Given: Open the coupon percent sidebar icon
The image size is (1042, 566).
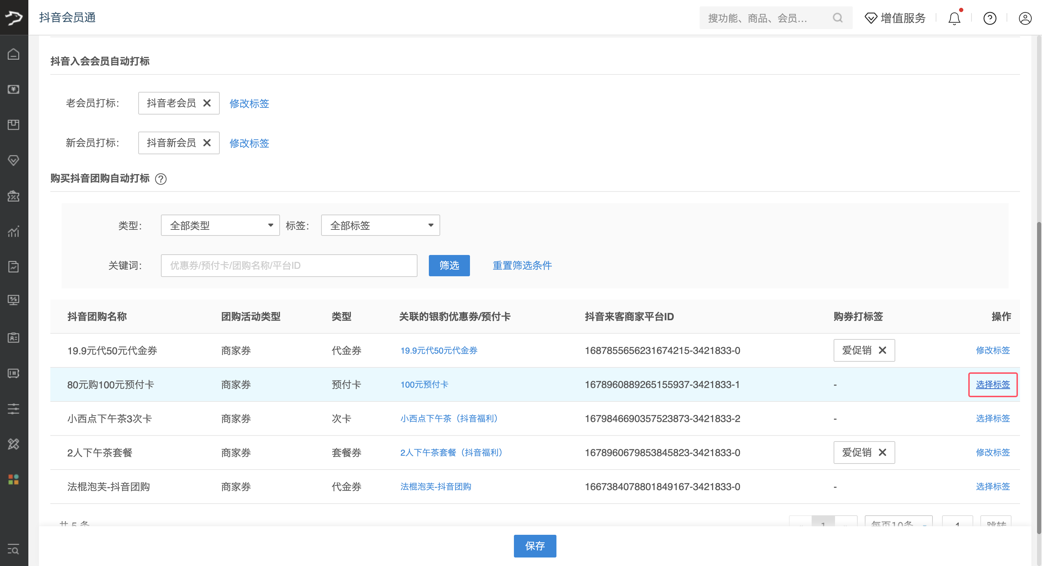Looking at the screenshot, I should coord(13,196).
